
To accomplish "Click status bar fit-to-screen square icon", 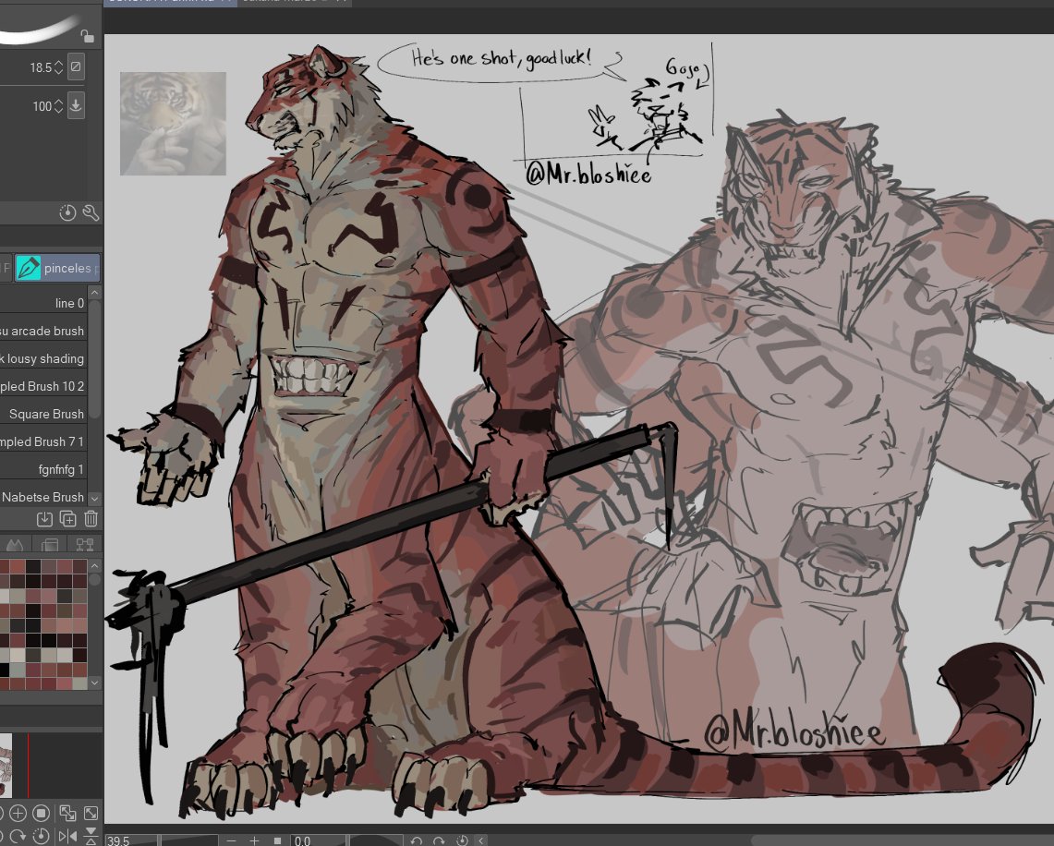I will tap(277, 840).
